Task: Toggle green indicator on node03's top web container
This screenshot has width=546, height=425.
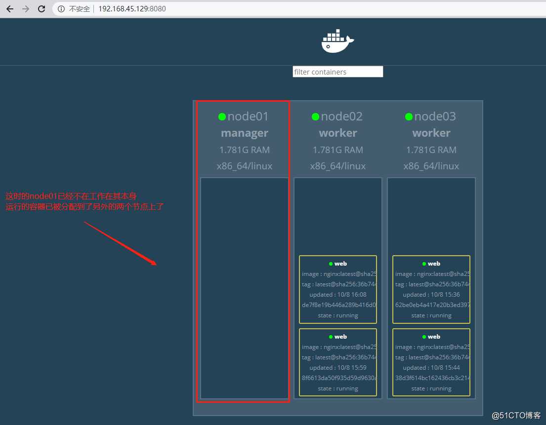Action: point(423,263)
